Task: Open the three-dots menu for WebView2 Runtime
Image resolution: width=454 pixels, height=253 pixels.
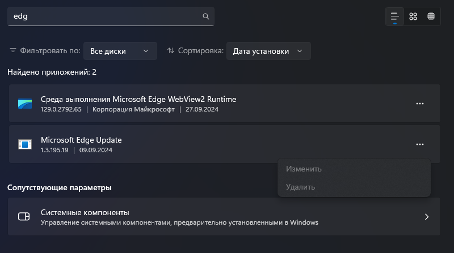Action: tap(420, 104)
